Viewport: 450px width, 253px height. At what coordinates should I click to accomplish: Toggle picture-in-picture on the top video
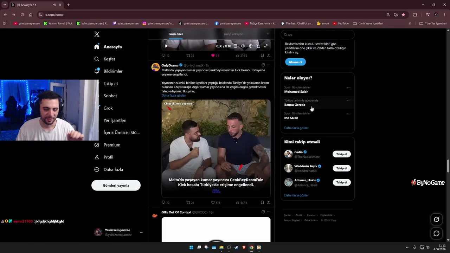point(258,46)
